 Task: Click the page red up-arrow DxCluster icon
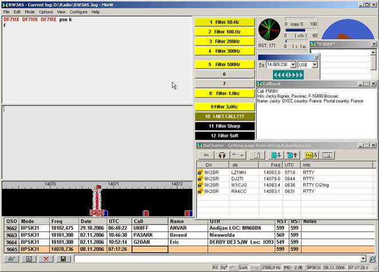pos(292,155)
